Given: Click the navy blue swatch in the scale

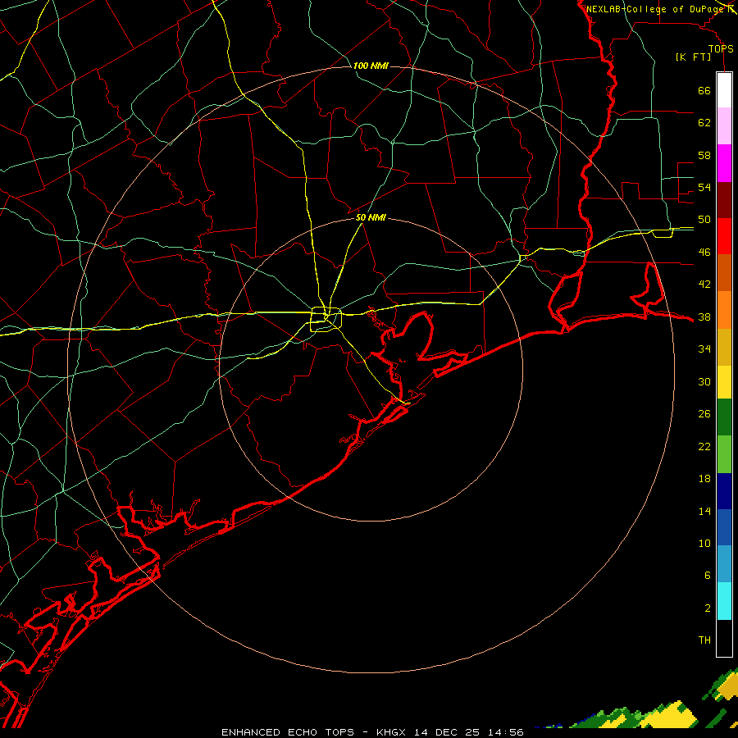Looking at the screenshot, I should tap(724, 491).
